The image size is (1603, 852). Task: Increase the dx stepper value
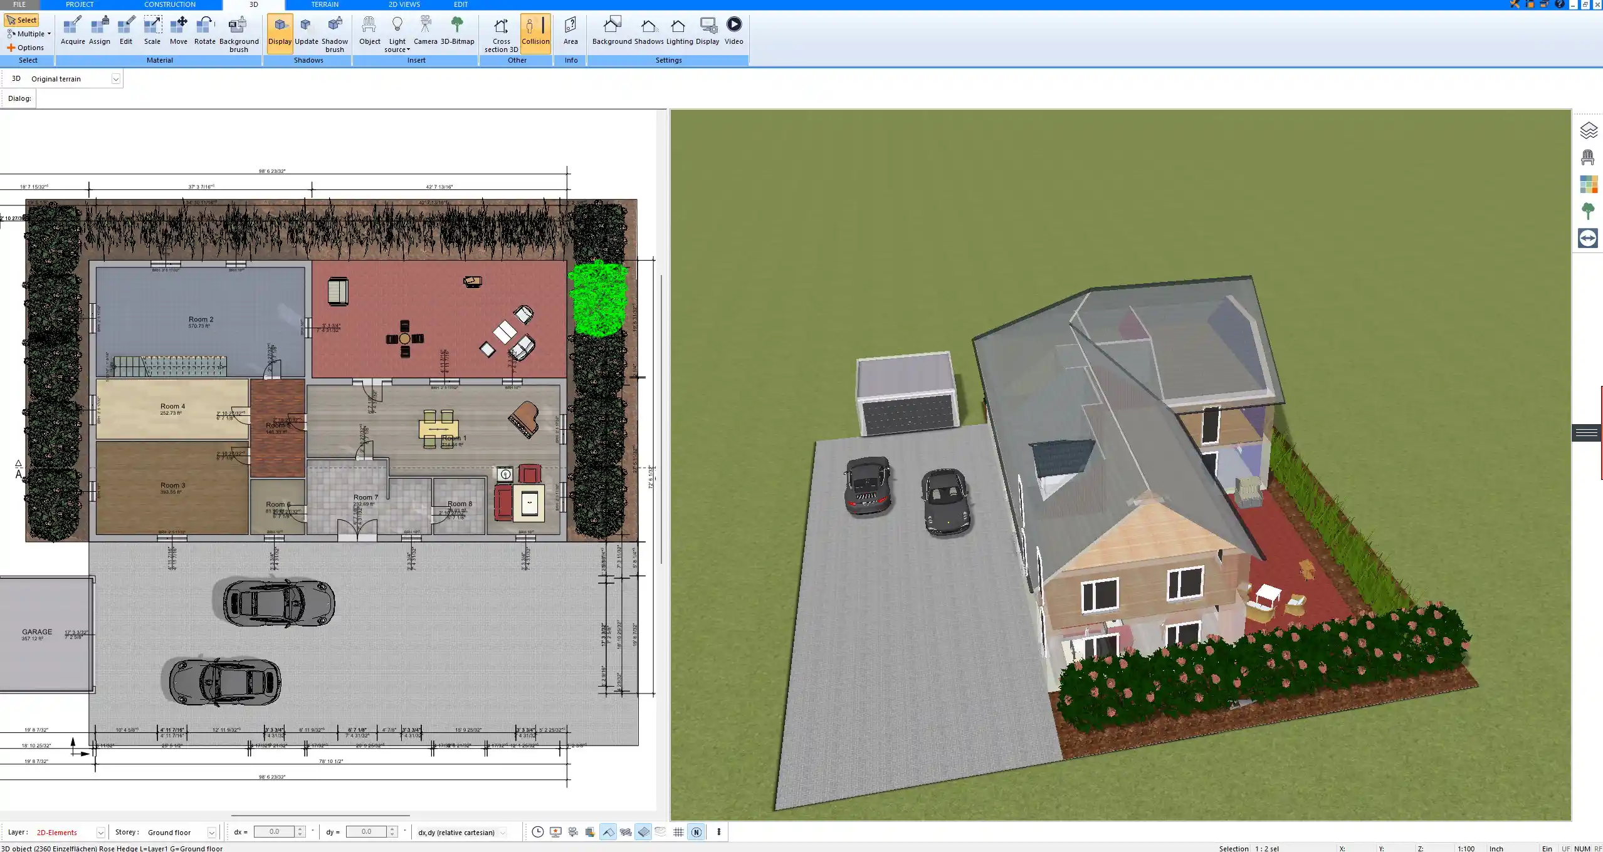300,829
